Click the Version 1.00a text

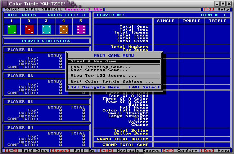[84, 9]
